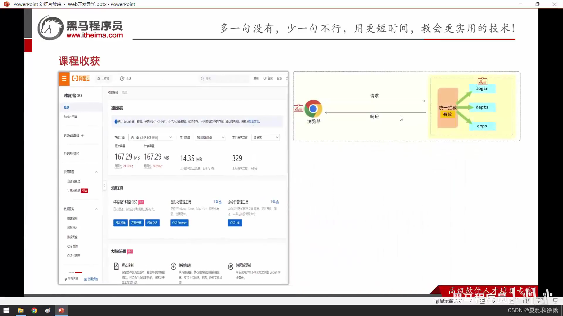This screenshot has height=316, width=563.
Task: Click the emps box in the diagram
Action: click(x=482, y=126)
